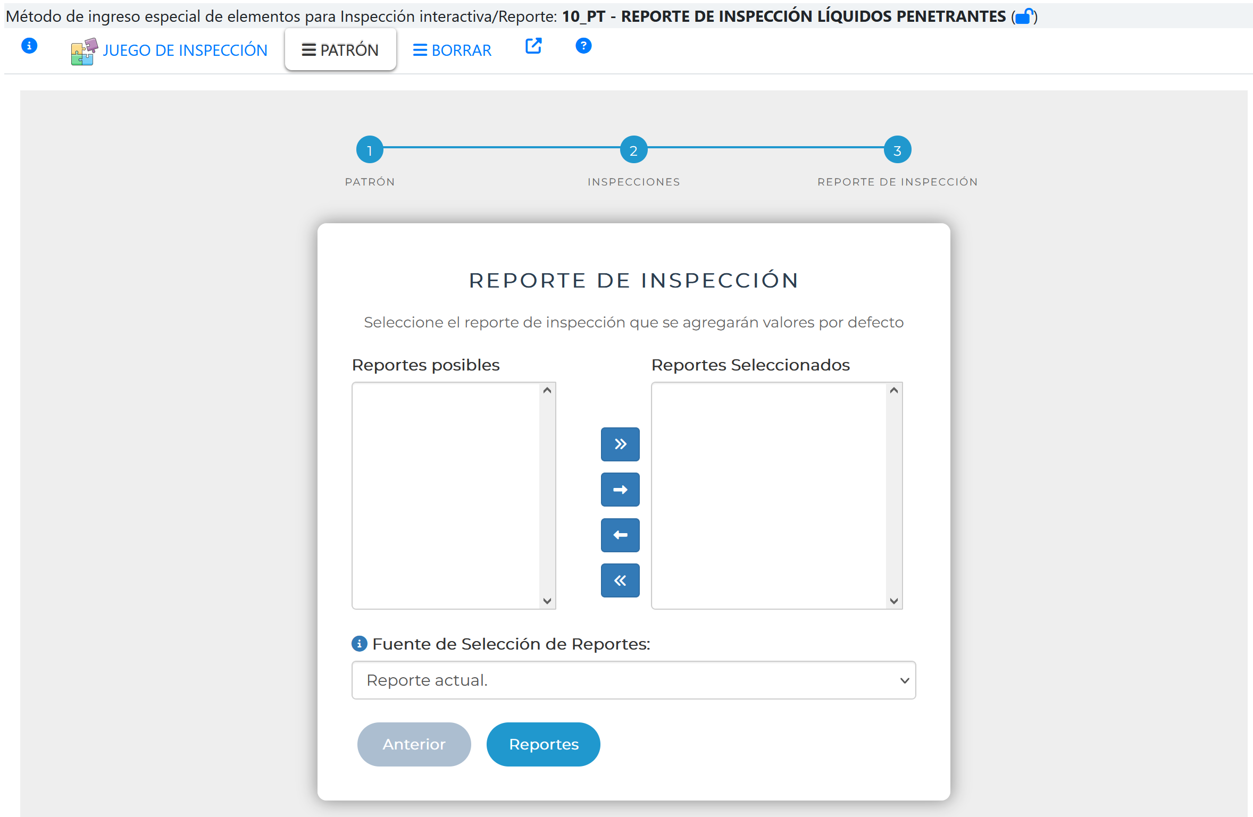Screen dimensions: 1253x817
Task: Open the PATRÓN menu tab
Action: (340, 50)
